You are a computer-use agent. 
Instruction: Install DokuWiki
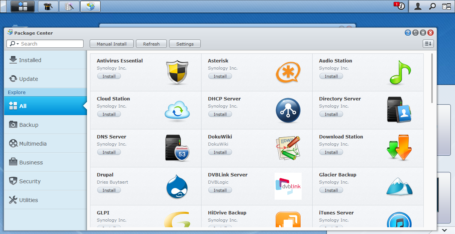pos(220,152)
